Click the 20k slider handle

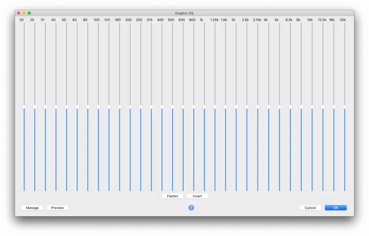point(344,107)
